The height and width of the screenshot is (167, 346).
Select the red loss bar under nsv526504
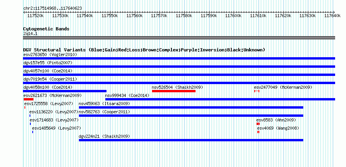coord(174,91)
